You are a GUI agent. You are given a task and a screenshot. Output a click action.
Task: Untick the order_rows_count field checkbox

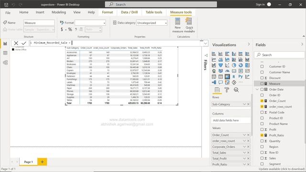pos(262,107)
